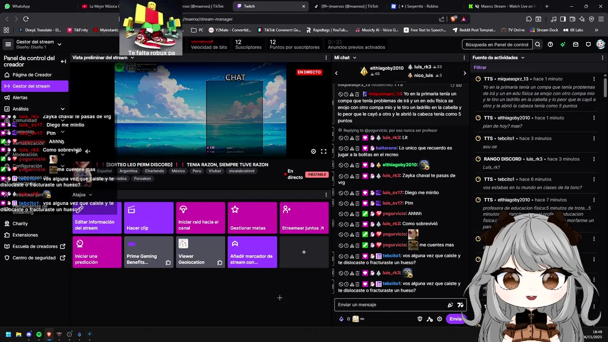Click the Enviar chat button

pos(456,319)
